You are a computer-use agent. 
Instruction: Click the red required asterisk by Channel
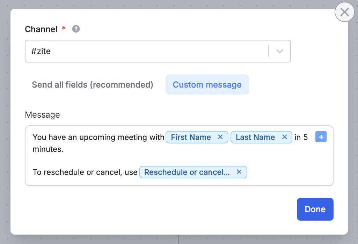tap(64, 28)
